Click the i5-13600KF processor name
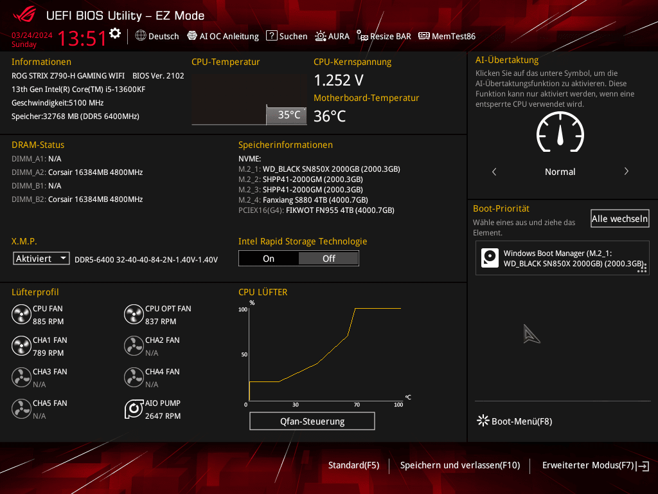 click(78, 89)
